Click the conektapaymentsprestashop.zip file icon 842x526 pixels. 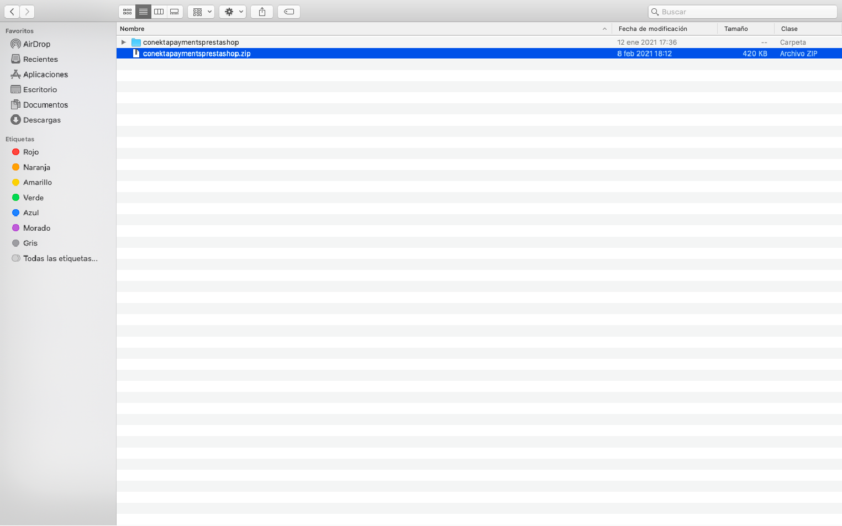[136, 54]
